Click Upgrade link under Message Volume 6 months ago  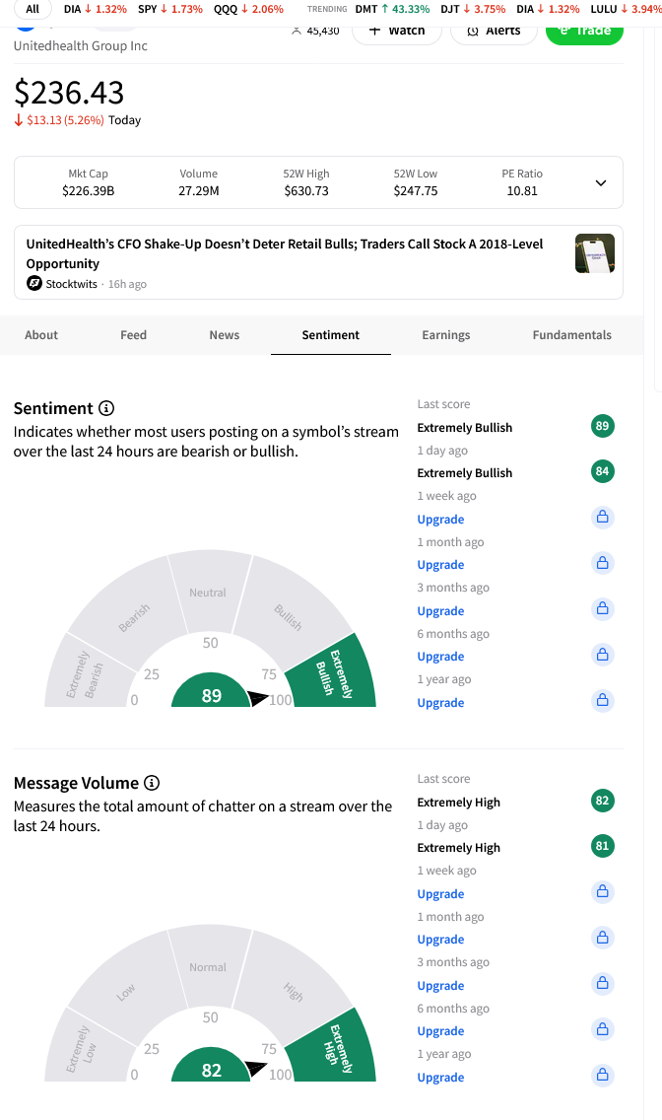tap(441, 1031)
